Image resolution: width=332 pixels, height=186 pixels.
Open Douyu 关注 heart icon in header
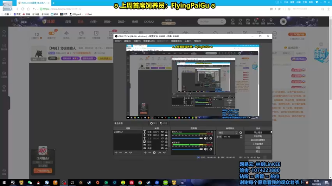point(240,21)
